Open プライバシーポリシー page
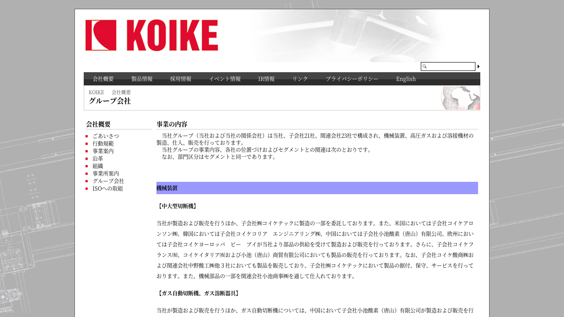 coord(352,79)
